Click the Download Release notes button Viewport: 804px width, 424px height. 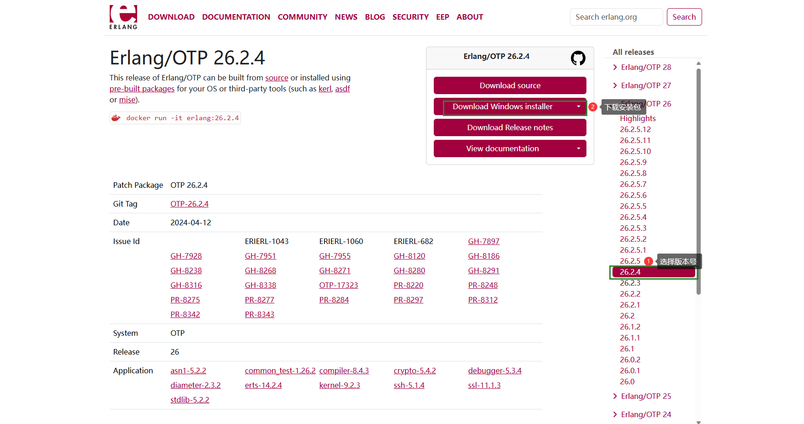(x=510, y=127)
